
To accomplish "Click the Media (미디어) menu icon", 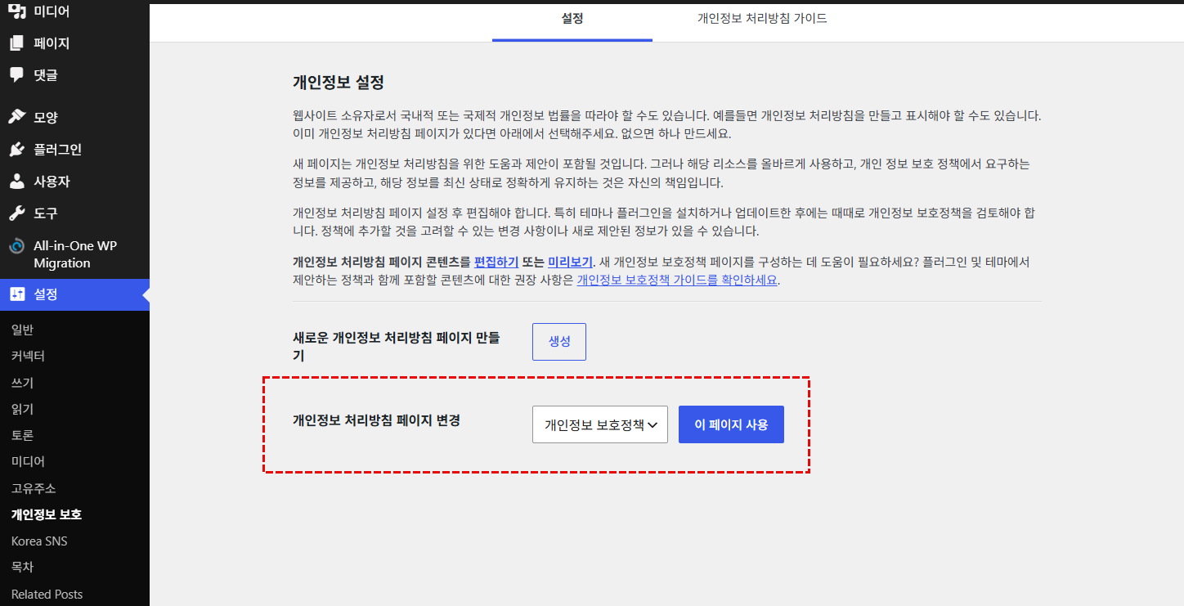I will [x=16, y=11].
